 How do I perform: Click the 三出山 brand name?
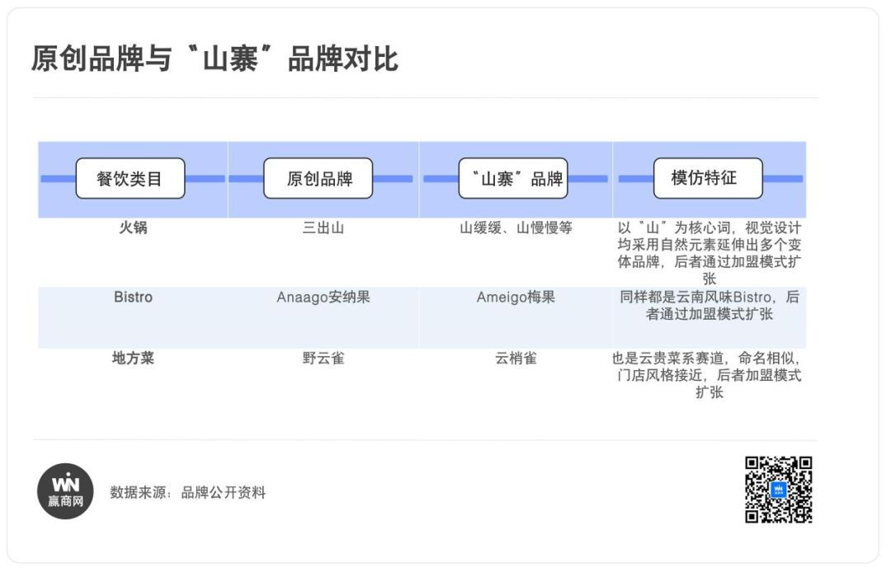(x=323, y=228)
